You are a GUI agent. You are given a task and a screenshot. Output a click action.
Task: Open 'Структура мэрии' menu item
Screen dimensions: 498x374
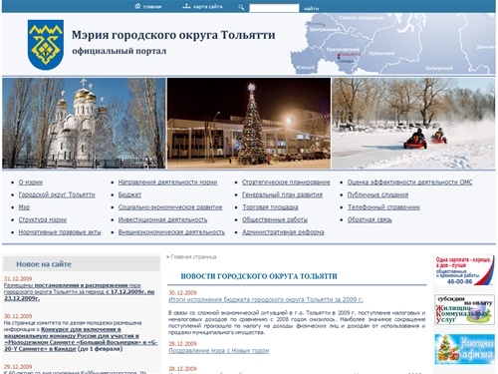(x=43, y=219)
